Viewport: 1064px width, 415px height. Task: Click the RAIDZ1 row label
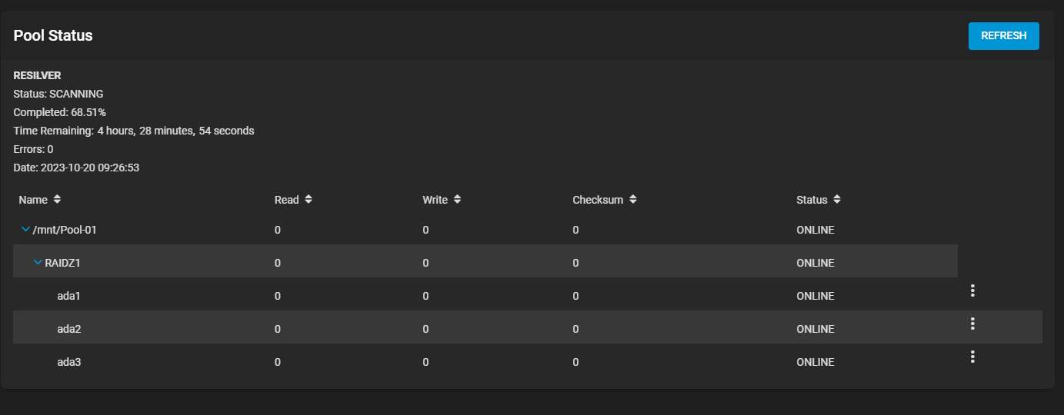[63, 263]
